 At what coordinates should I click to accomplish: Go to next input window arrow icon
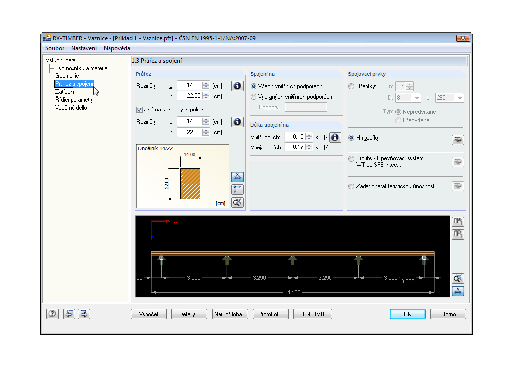(x=84, y=314)
